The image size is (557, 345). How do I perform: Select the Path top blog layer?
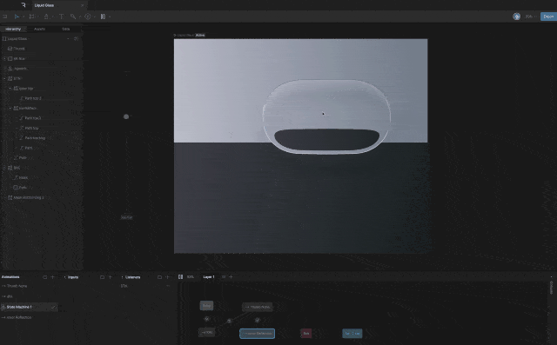coord(35,138)
